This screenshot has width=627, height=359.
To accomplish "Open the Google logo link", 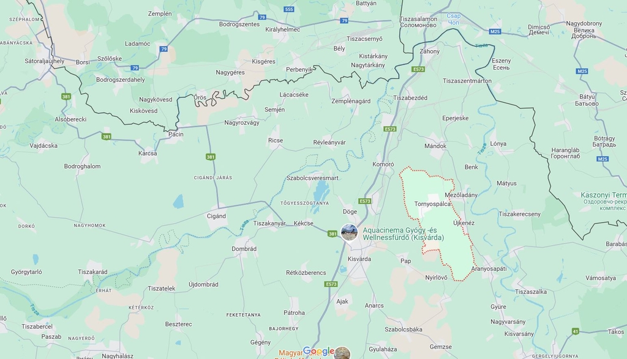I will point(318,351).
